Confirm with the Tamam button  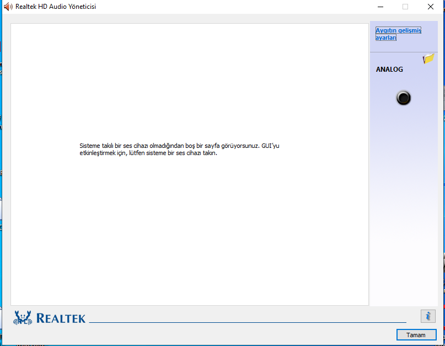coord(416,334)
